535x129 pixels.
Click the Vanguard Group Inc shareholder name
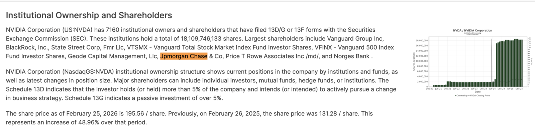click(355, 39)
